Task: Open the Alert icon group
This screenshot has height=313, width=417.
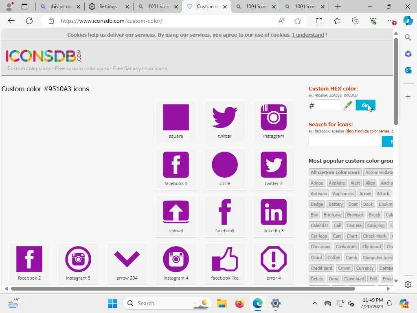Action: point(355,183)
